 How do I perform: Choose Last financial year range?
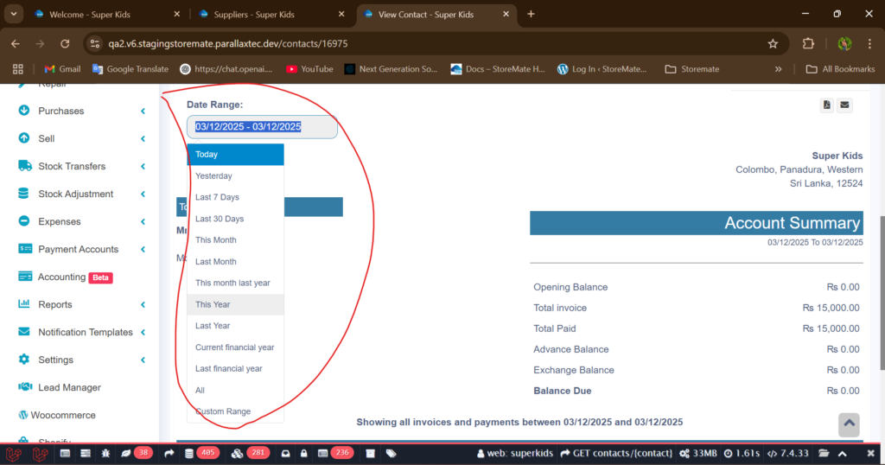coord(235,368)
